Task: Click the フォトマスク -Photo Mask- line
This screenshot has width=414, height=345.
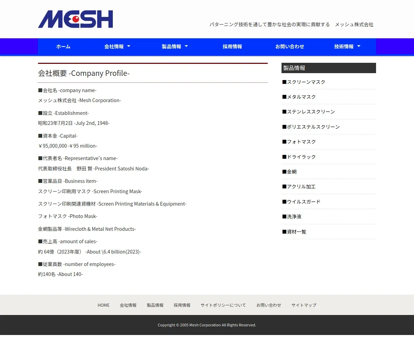Action: (x=68, y=216)
